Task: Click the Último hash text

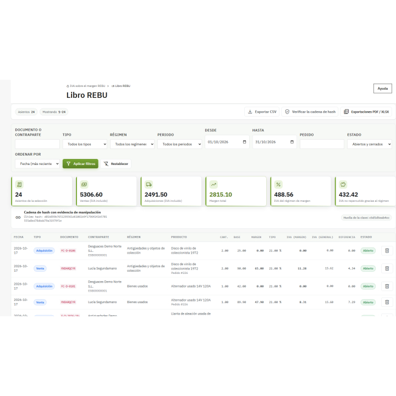Action: [x=65, y=219]
